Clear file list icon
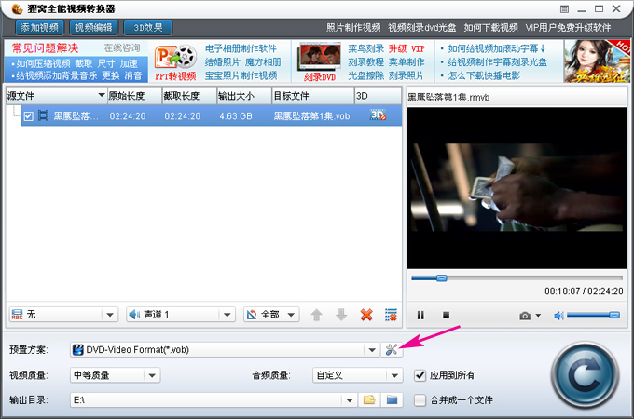 pos(391,315)
